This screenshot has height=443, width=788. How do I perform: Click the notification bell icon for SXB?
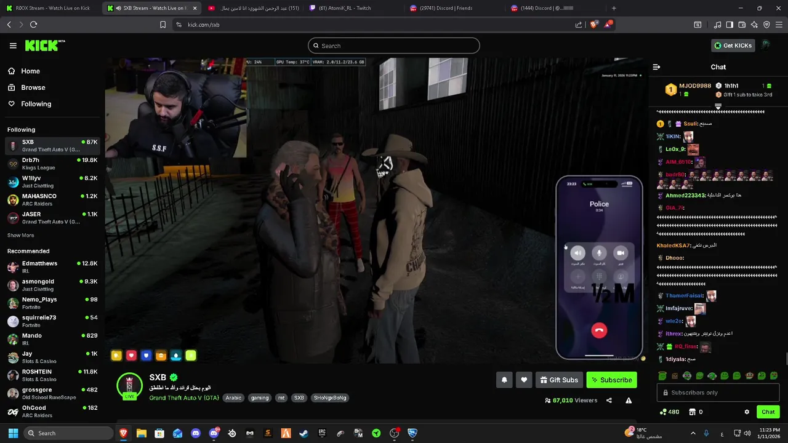[504, 380]
